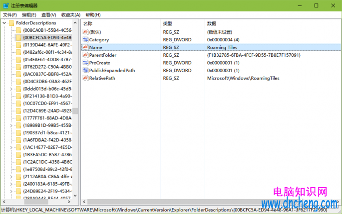Click the RelativePath string value icon
The image size is (342, 214).
[x=85, y=78]
